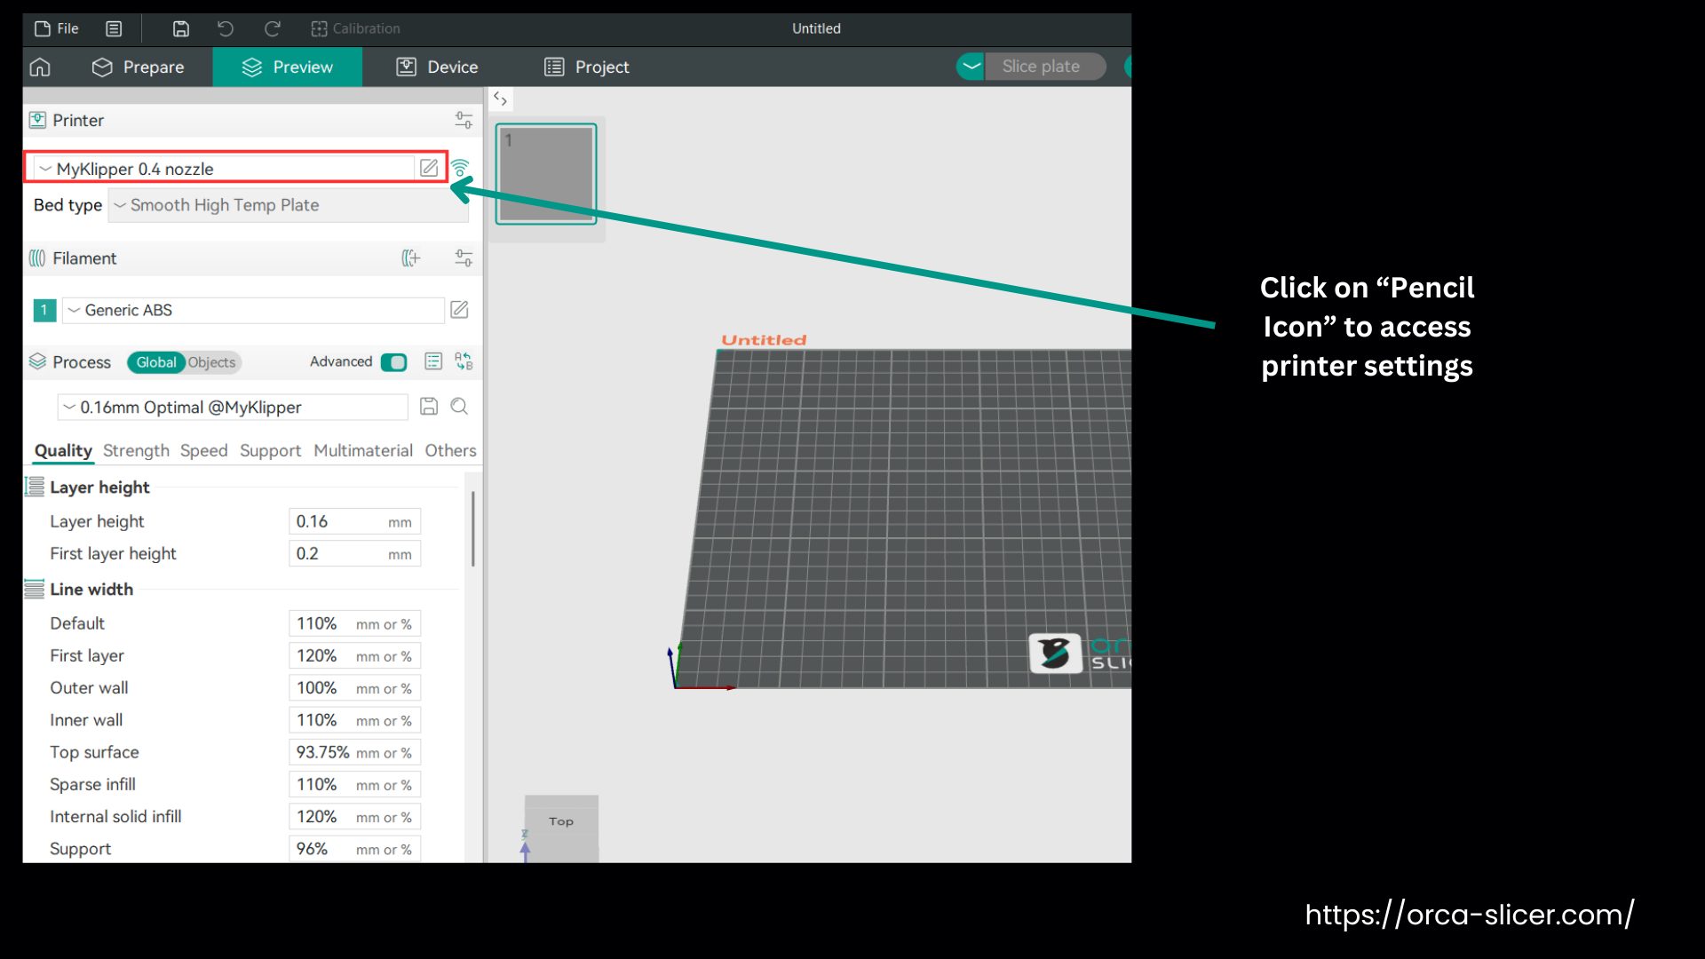Open the 0.16mm Optimal process preset dropdown
This screenshot has height=959, width=1705.
pos(233,408)
